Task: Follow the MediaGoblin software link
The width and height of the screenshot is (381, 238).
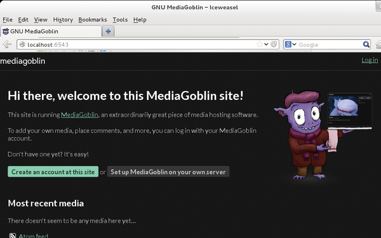Action: (79, 115)
